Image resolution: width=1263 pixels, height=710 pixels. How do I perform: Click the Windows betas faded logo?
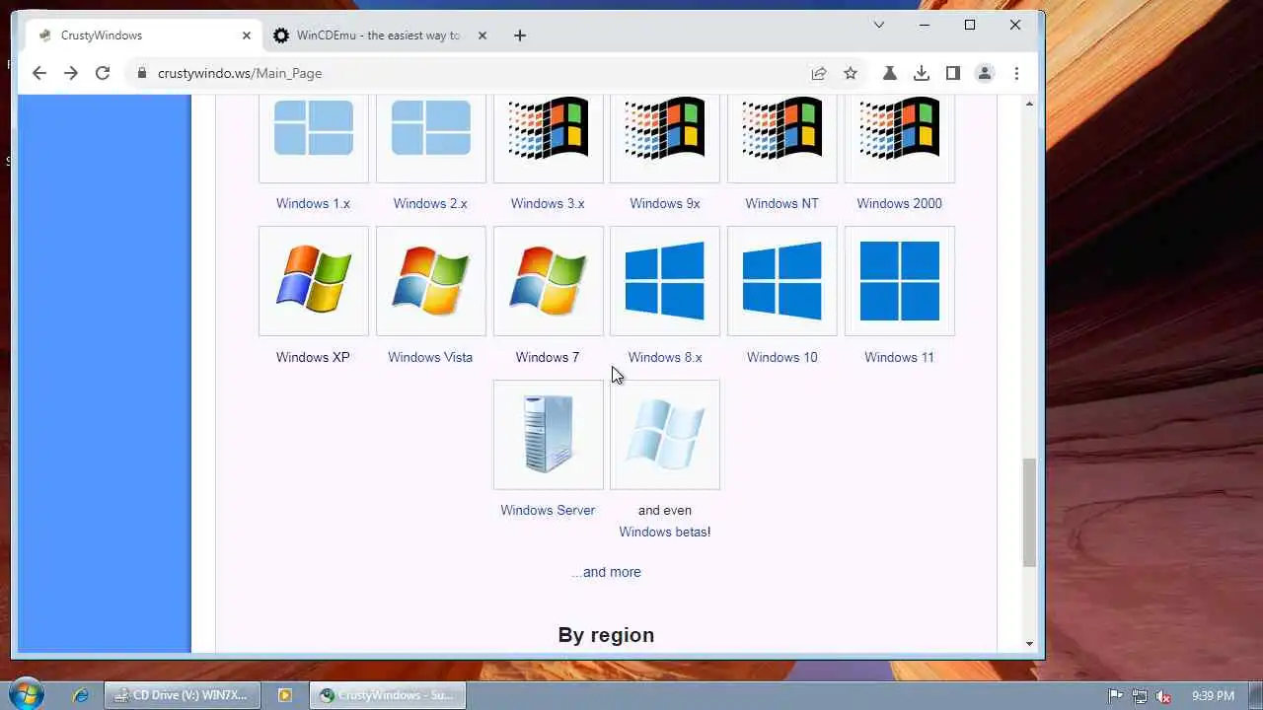[665, 435]
